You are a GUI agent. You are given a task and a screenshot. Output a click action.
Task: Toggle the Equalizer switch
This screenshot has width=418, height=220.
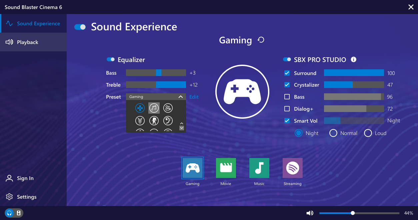(111, 59)
